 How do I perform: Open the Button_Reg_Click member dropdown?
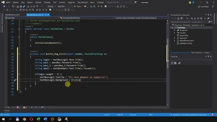tap(142, 18)
